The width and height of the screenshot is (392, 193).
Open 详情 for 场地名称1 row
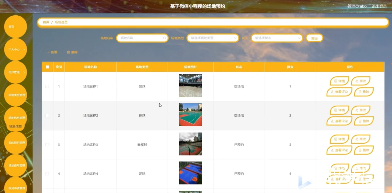pos(339,81)
